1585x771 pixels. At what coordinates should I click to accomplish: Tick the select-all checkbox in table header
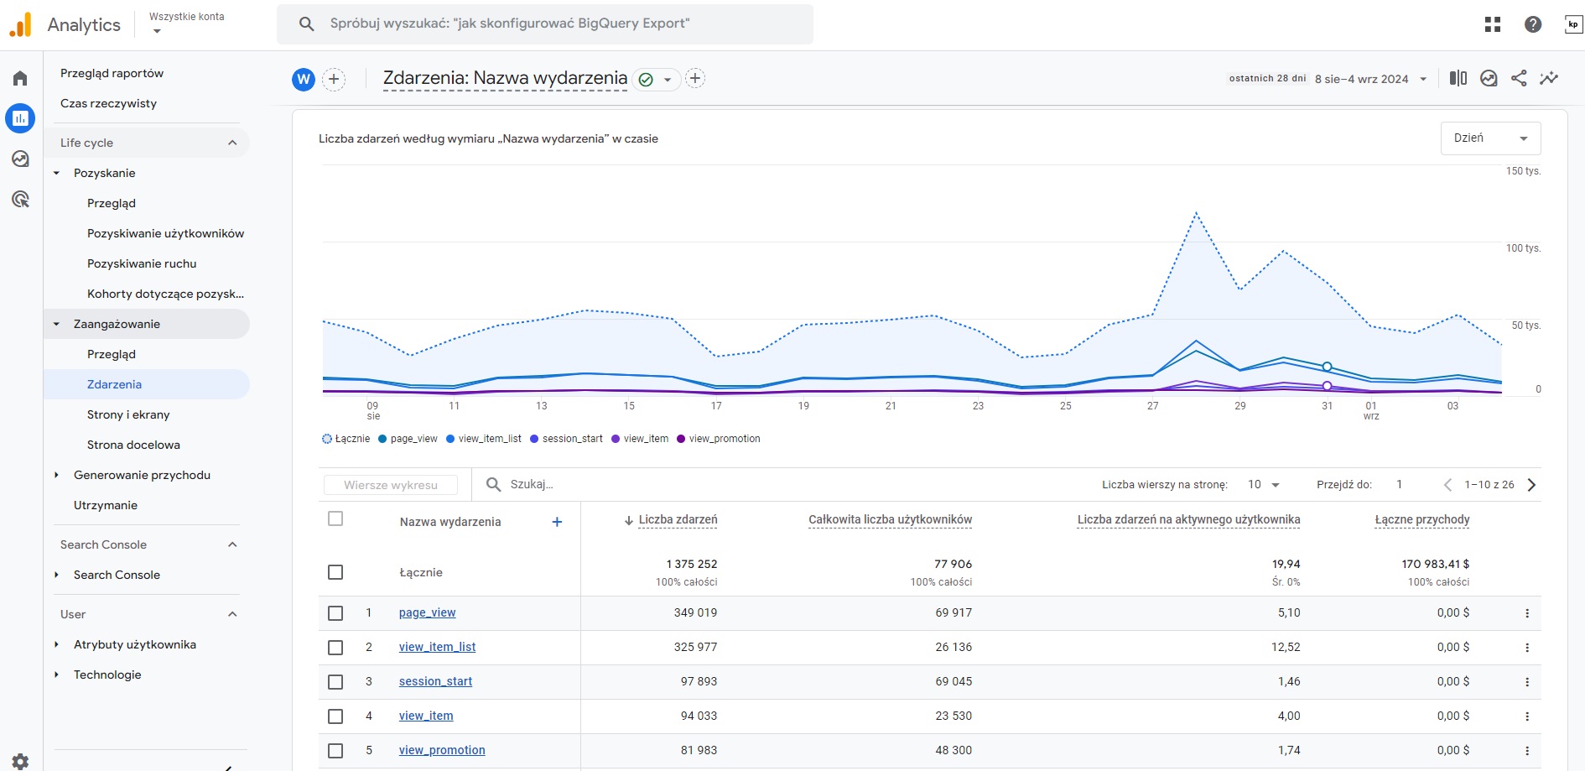pos(335,518)
